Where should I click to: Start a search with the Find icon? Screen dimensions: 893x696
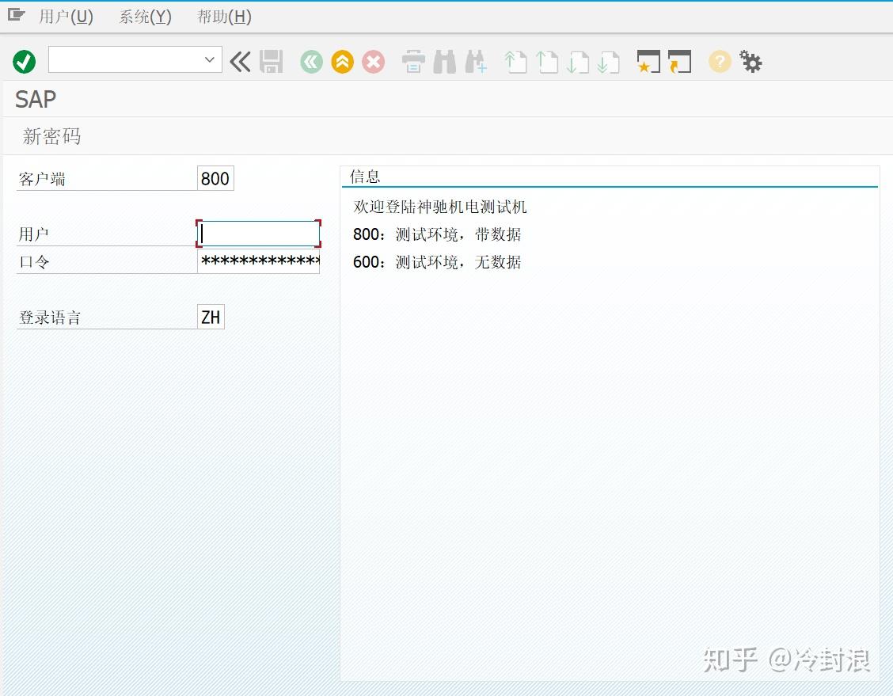(x=444, y=61)
